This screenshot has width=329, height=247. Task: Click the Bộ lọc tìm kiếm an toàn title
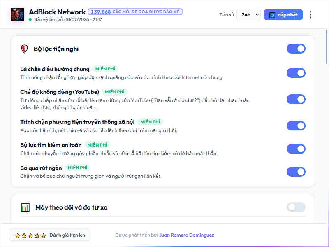[51, 145]
